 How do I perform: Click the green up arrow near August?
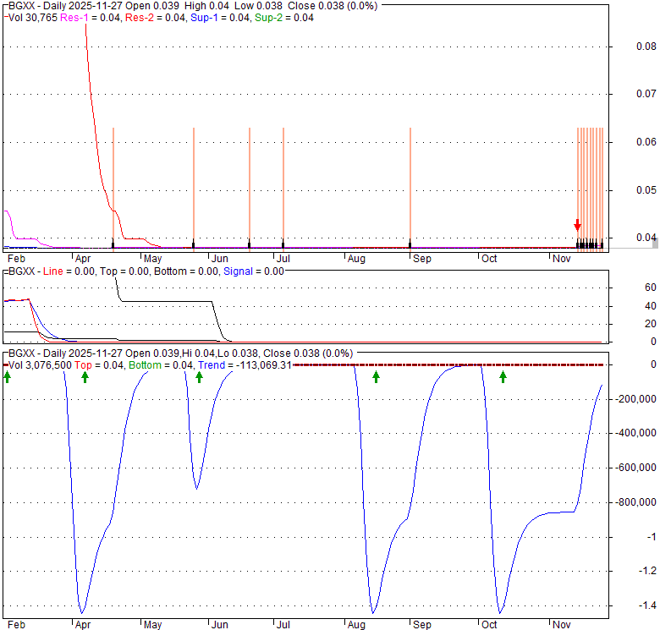[377, 376]
